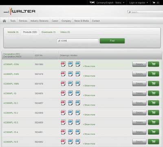
Task: Open Germany/English - Metric region dropdown
Action: [x=107, y=2]
